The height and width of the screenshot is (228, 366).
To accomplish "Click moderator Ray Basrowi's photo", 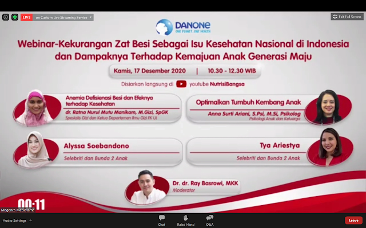I will [x=147, y=187].
